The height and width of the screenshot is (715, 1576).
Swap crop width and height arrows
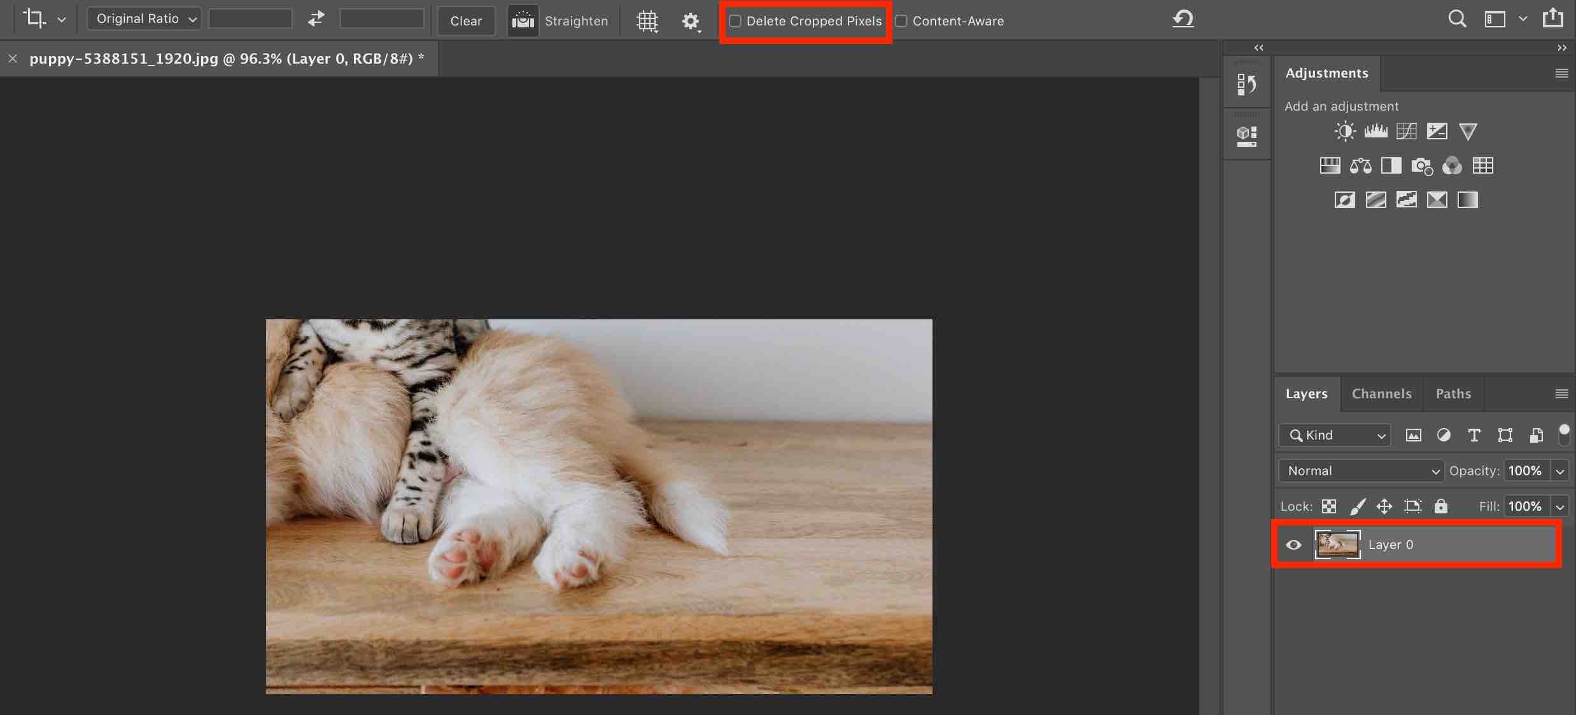tap(316, 19)
